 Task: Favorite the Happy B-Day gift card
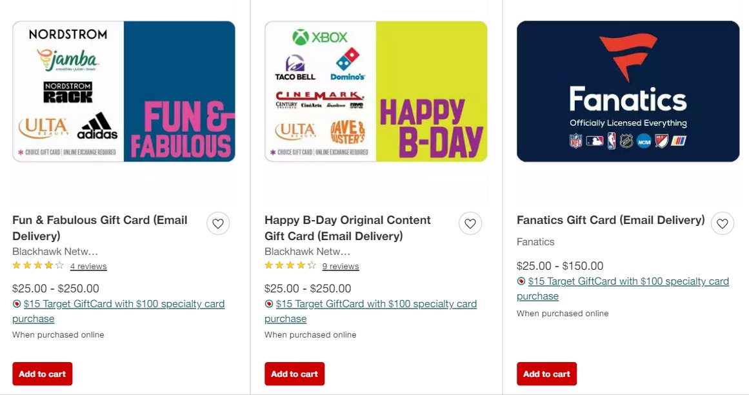tap(470, 223)
